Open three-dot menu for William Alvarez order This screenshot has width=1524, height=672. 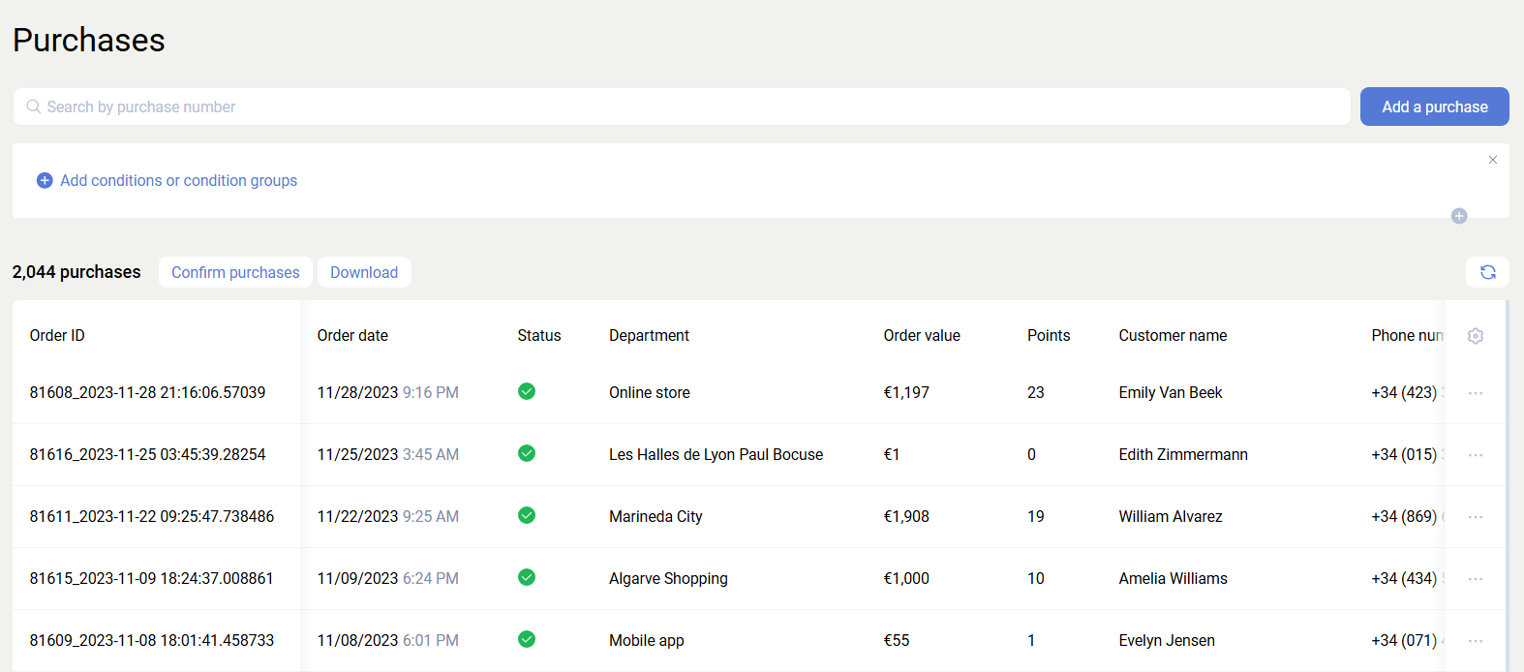(x=1475, y=517)
